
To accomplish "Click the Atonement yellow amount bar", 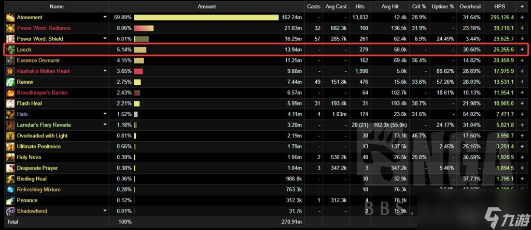I will (x=206, y=17).
